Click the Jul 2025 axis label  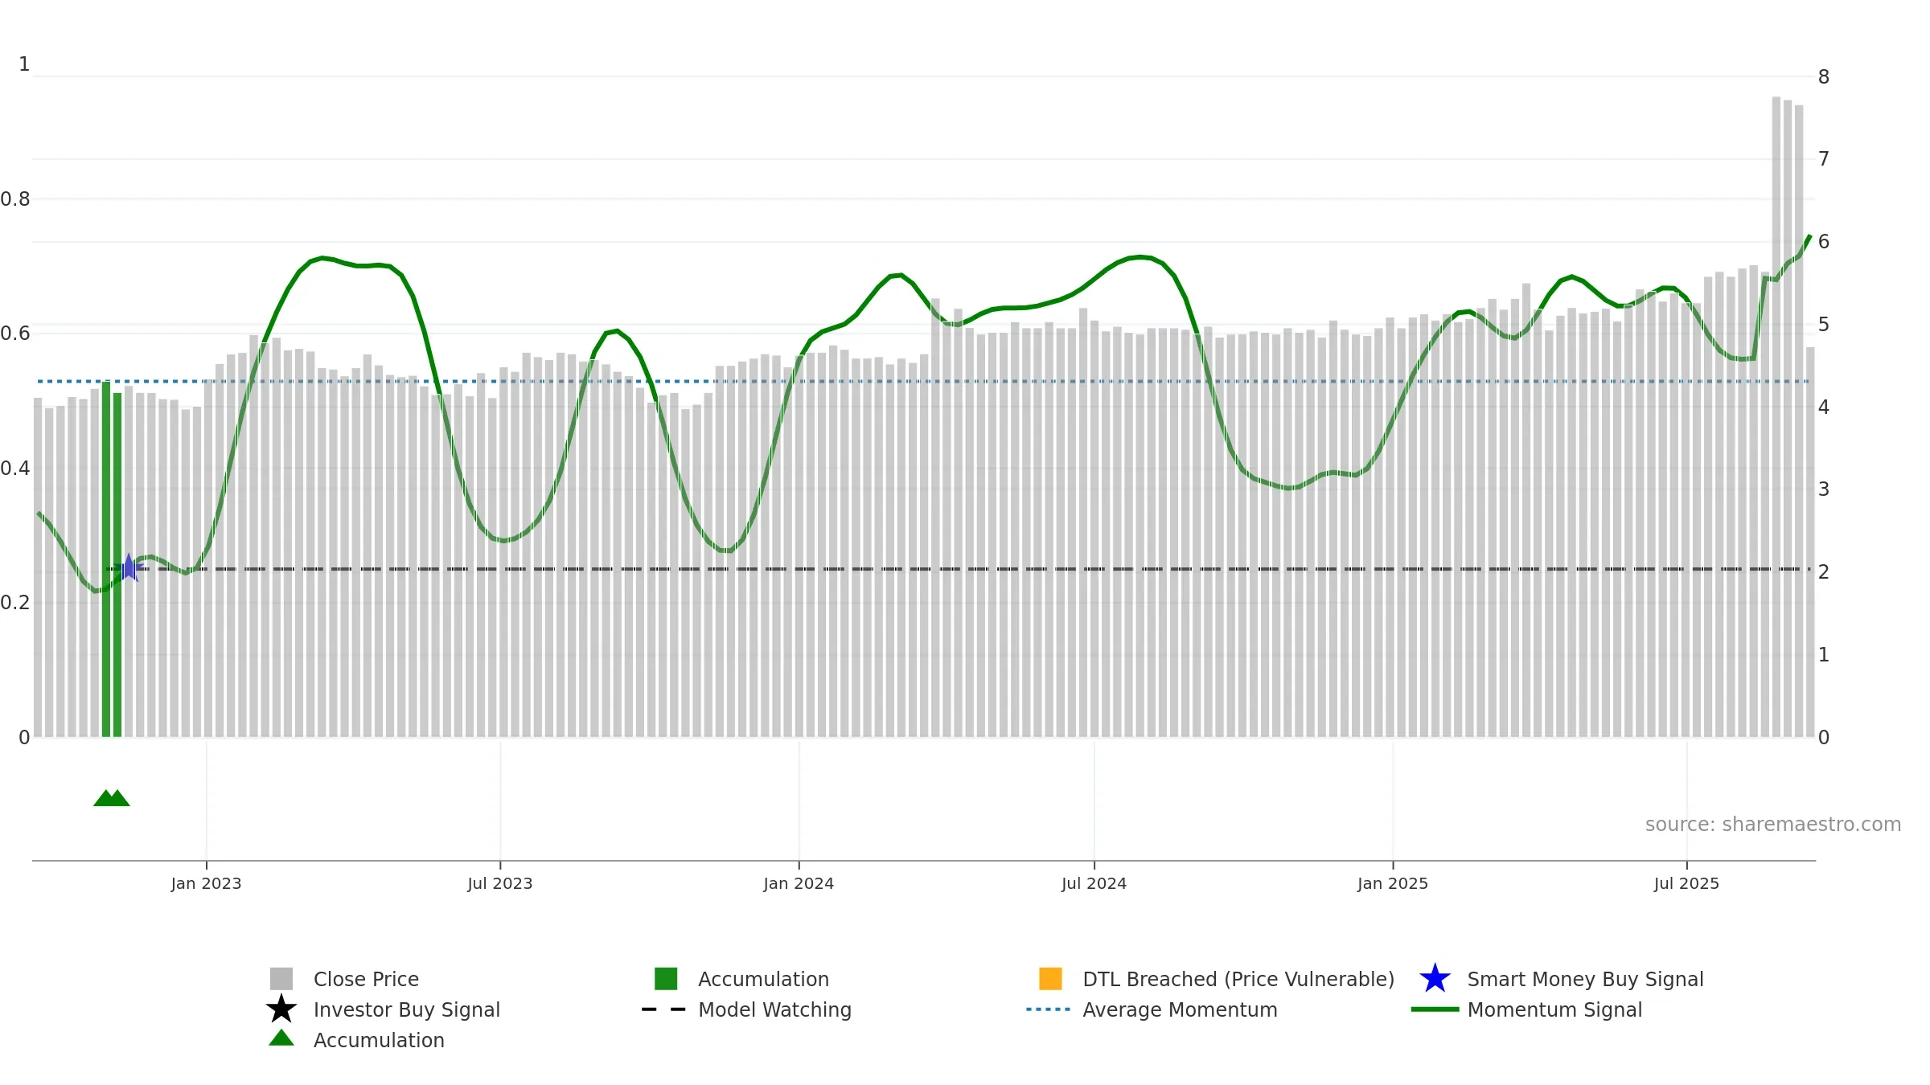pos(1686,884)
